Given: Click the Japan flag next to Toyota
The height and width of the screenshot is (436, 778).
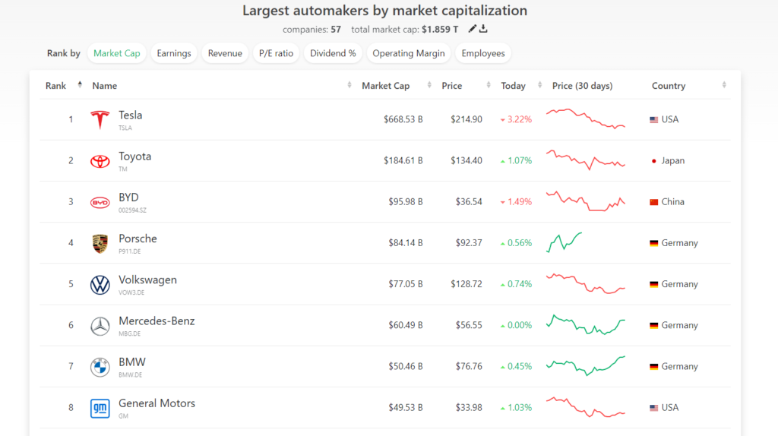Looking at the screenshot, I should tap(653, 161).
